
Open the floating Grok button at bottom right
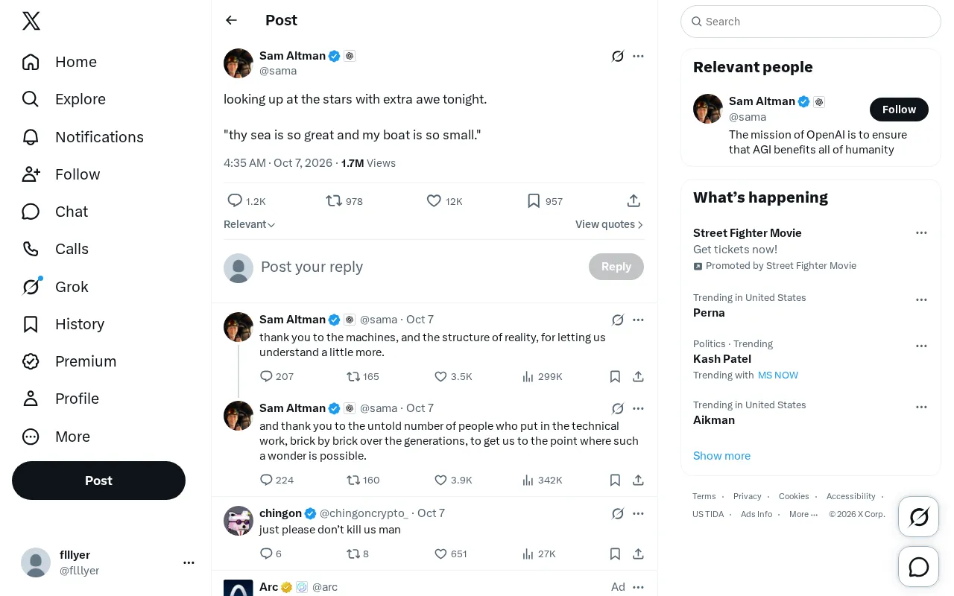coord(919,516)
